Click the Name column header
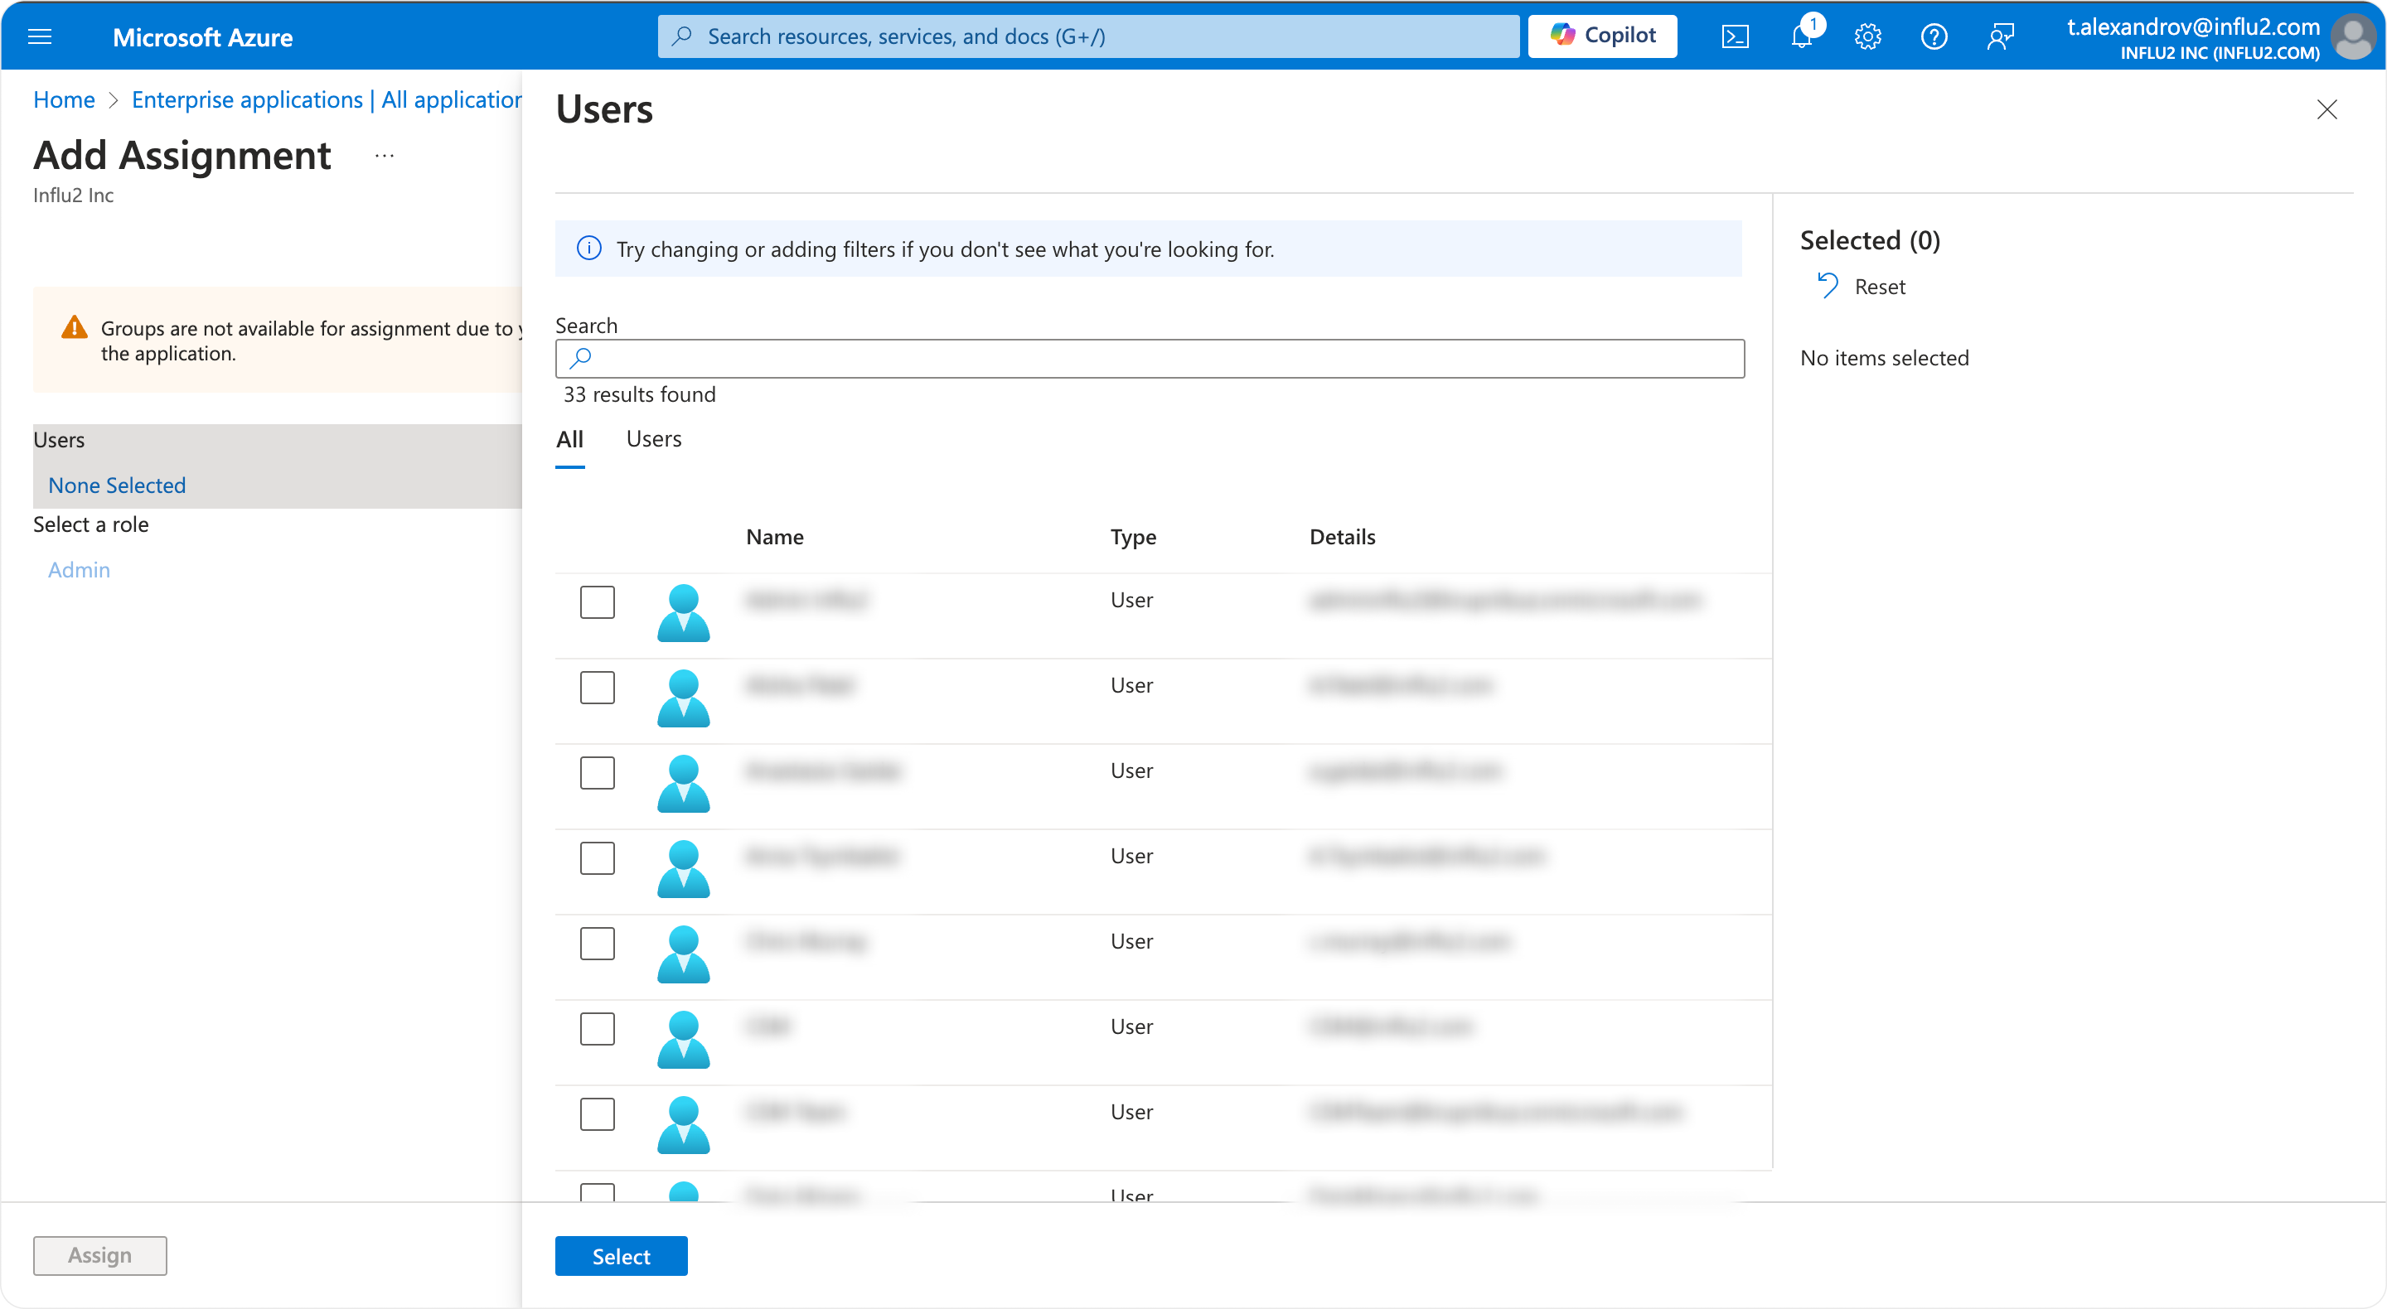The width and height of the screenshot is (2387, 1309). tap(775, 538)
